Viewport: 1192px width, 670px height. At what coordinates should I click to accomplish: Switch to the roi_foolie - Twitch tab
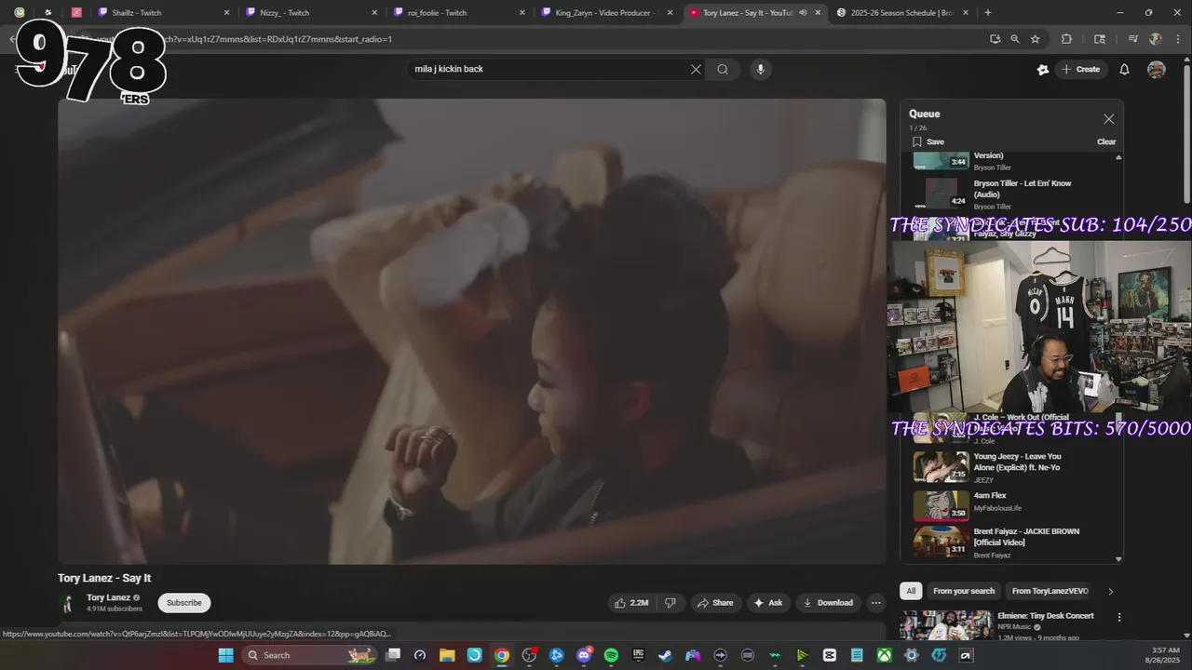coord(458,13)
